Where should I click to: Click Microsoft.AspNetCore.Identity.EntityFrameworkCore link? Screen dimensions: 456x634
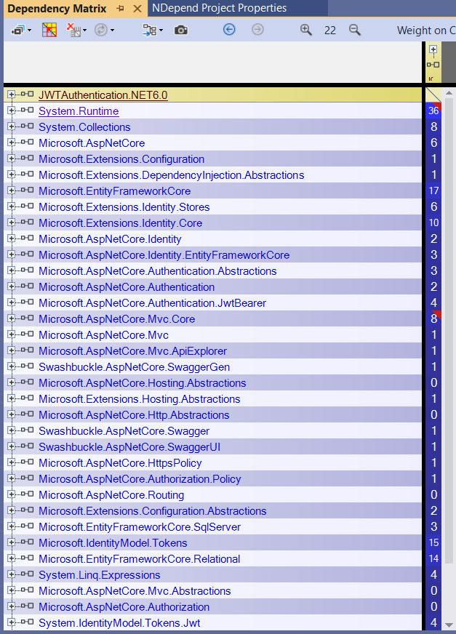(164, 255)
